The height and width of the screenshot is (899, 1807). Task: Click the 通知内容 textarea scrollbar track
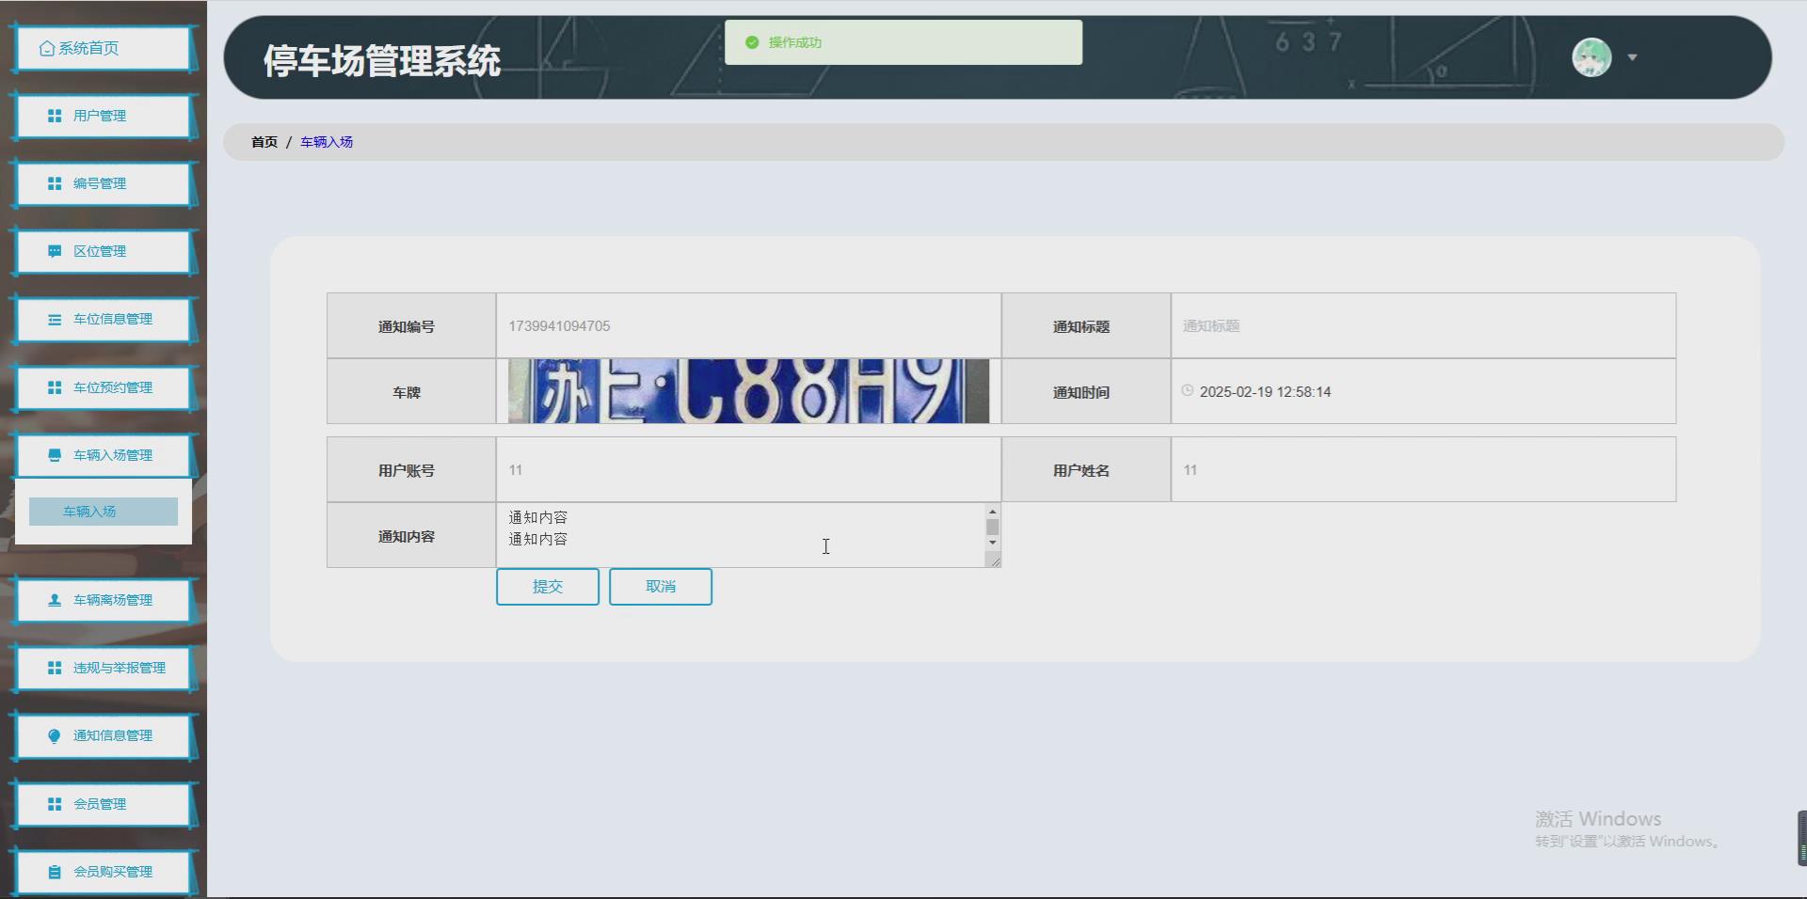pos(993,528)
